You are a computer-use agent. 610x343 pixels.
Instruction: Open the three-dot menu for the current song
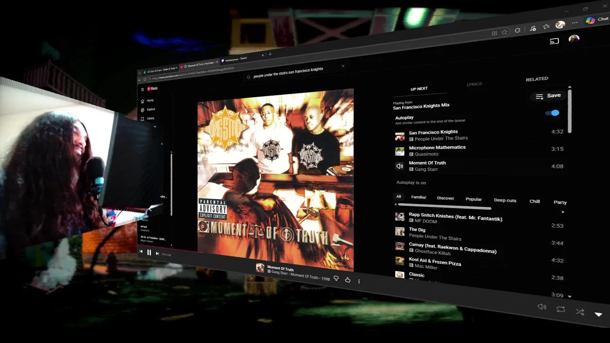coord(359,281)
